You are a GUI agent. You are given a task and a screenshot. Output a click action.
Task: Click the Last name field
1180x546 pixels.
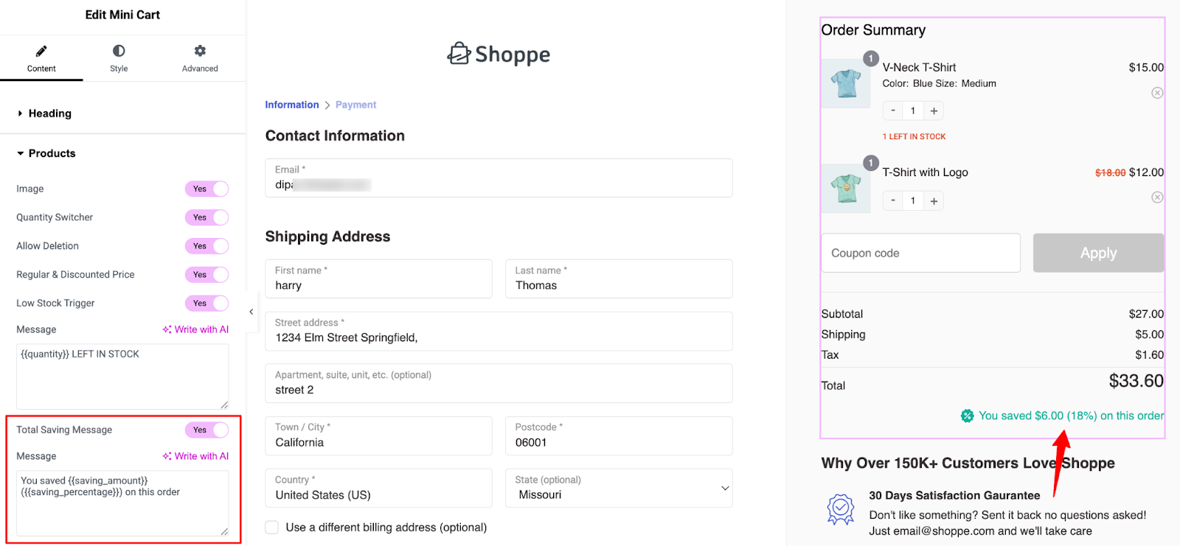619,279
